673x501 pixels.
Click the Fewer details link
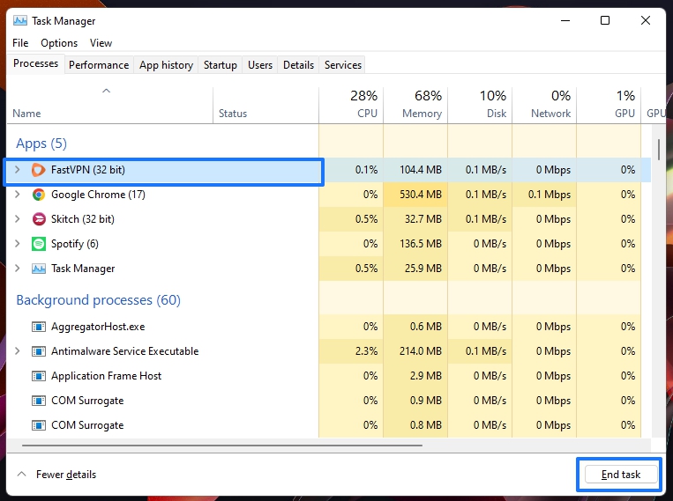(66, 475)
